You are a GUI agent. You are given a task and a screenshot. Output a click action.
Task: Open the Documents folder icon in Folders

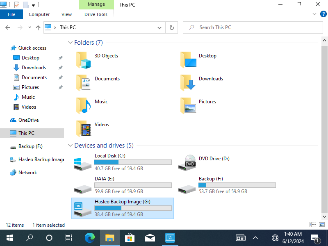tap(83, 83)
